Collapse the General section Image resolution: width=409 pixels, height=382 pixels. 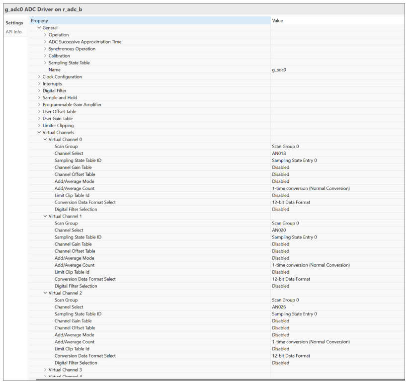point(39,28)
